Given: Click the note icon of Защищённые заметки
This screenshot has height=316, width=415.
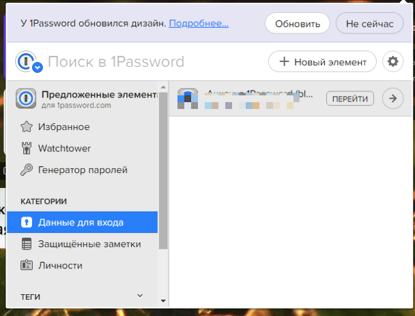Looking at the screenshot, I should [27, 244].
